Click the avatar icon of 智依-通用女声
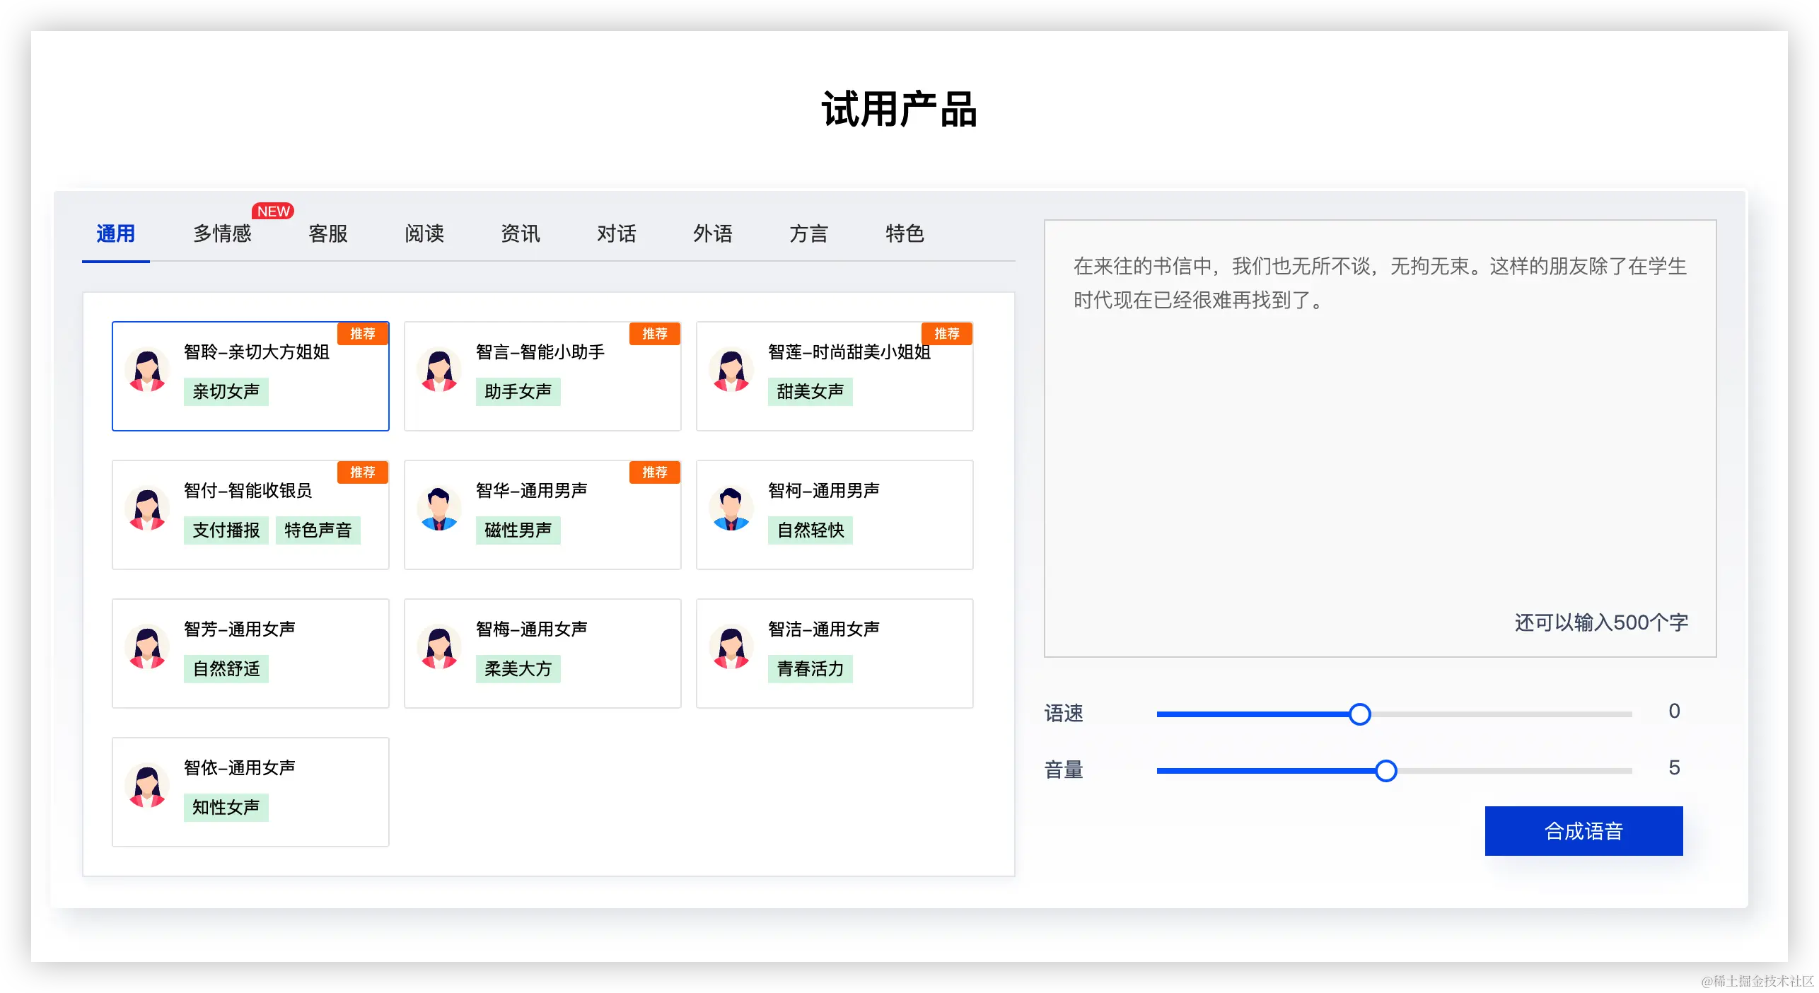Viewport: 1819px width, 993px height. coord(147,787)
